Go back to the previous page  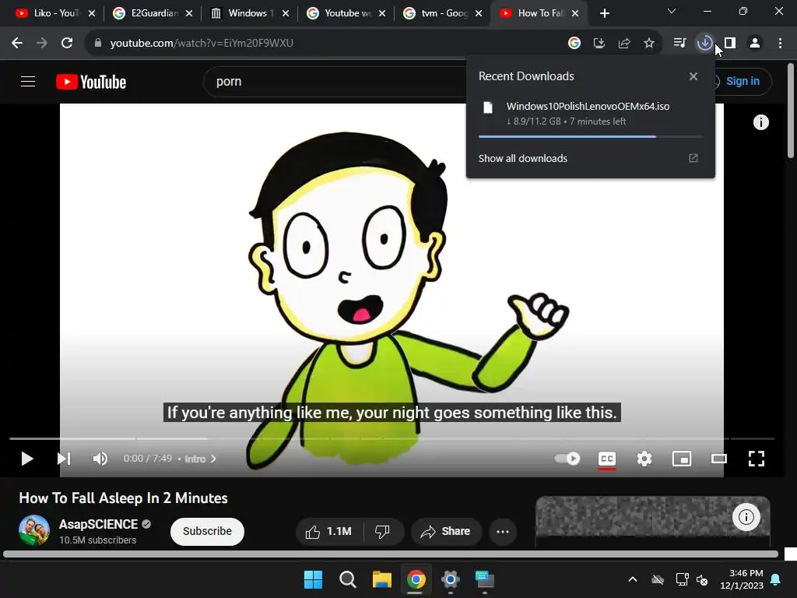[x=17, y=44]
